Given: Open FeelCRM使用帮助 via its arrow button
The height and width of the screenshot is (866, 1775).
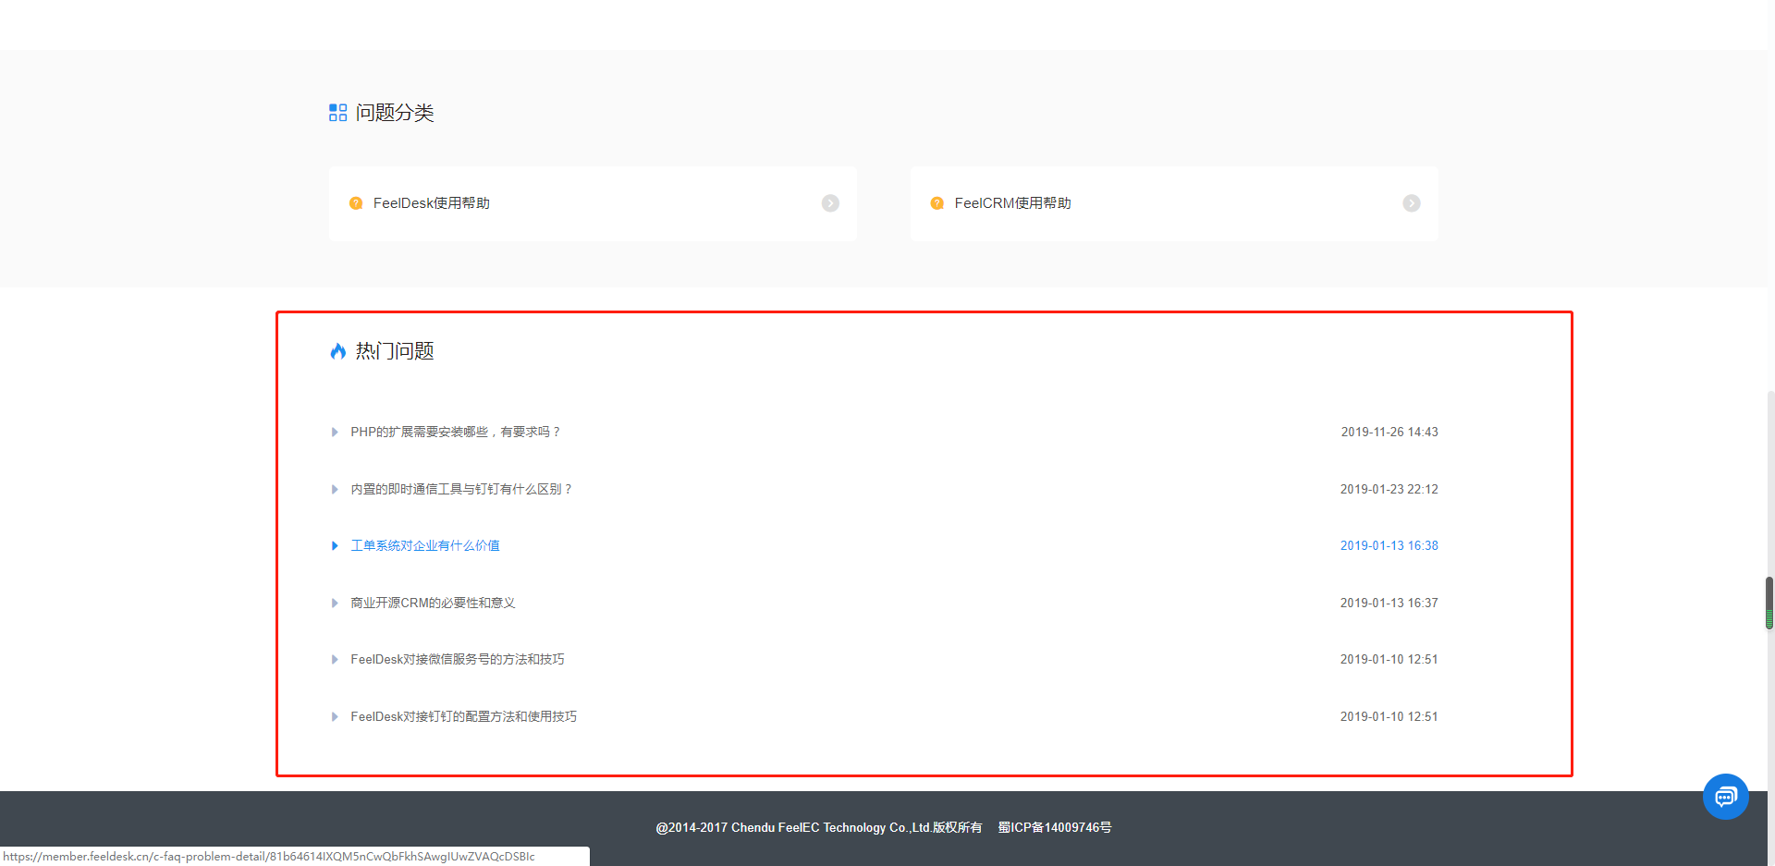Looking at the screenshot, I should 1411,203.
